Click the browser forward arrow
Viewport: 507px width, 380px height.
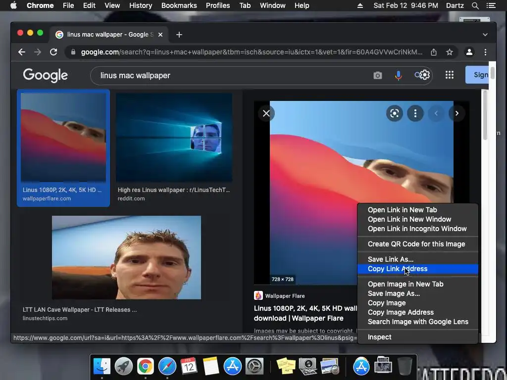point(38,52)
